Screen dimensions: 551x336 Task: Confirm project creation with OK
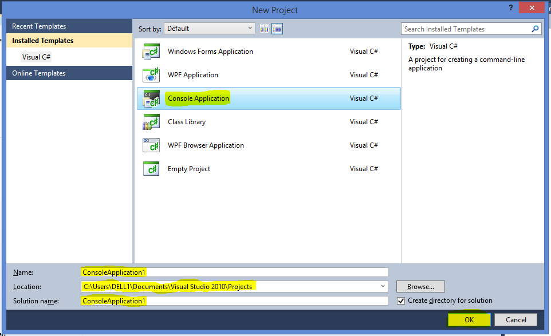pos(469,319)
